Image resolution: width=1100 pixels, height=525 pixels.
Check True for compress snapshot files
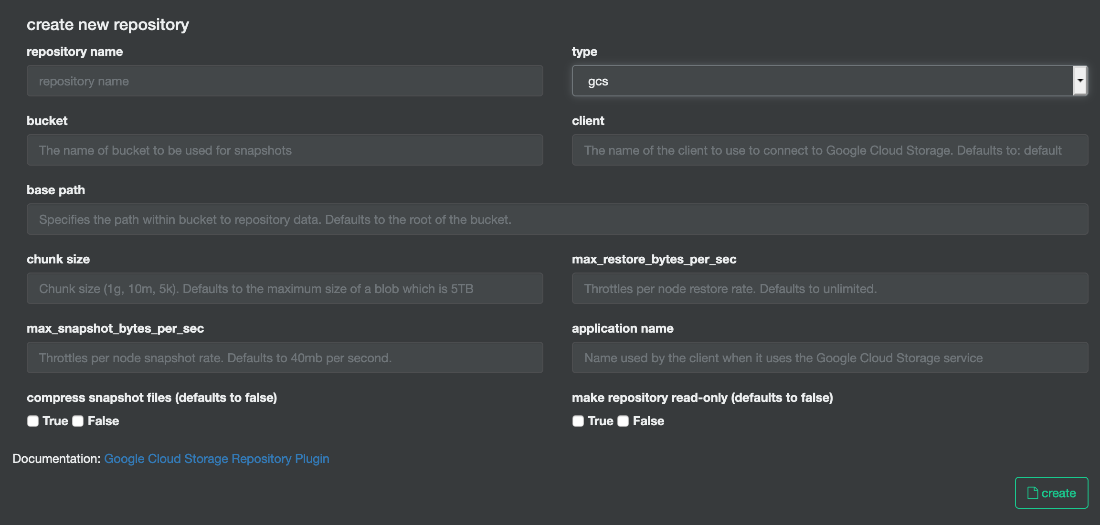click(33, 421)
